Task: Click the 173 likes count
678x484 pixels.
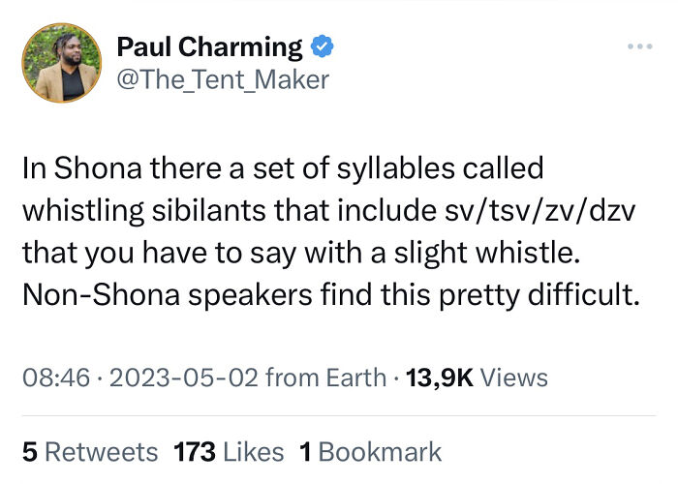Action: tap(193, 451)
